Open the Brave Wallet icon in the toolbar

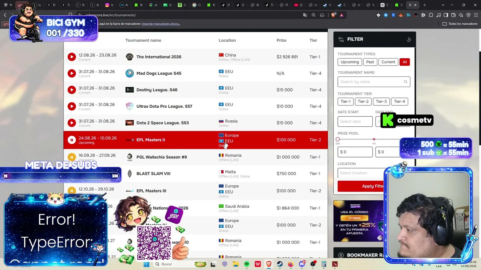454,15
